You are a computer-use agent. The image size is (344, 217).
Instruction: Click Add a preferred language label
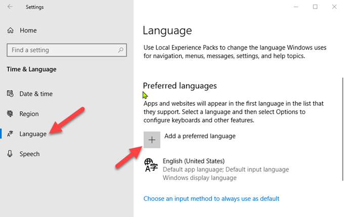(199, 136)
